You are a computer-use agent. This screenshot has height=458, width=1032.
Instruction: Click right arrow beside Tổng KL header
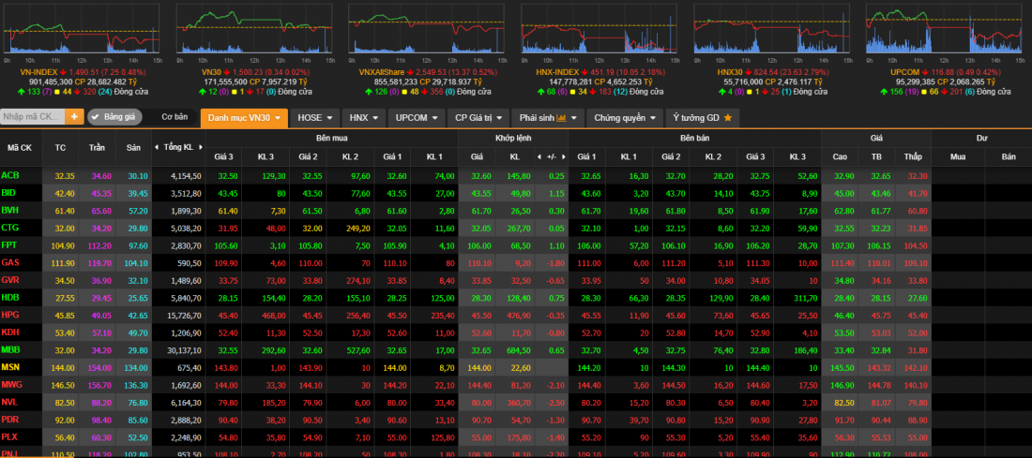pos(200,148)
